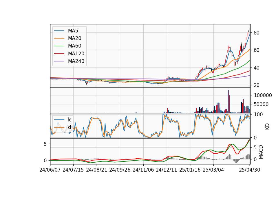Click the price axis value 60
The image size is (278, 200).
coord(257,50)
